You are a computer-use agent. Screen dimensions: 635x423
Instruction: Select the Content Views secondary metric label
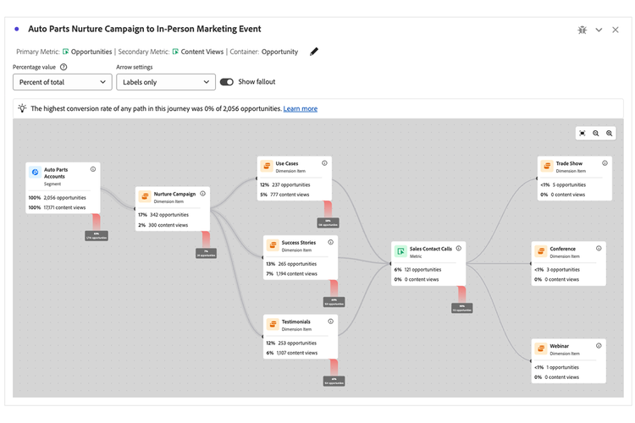click(x=202, y=52)
